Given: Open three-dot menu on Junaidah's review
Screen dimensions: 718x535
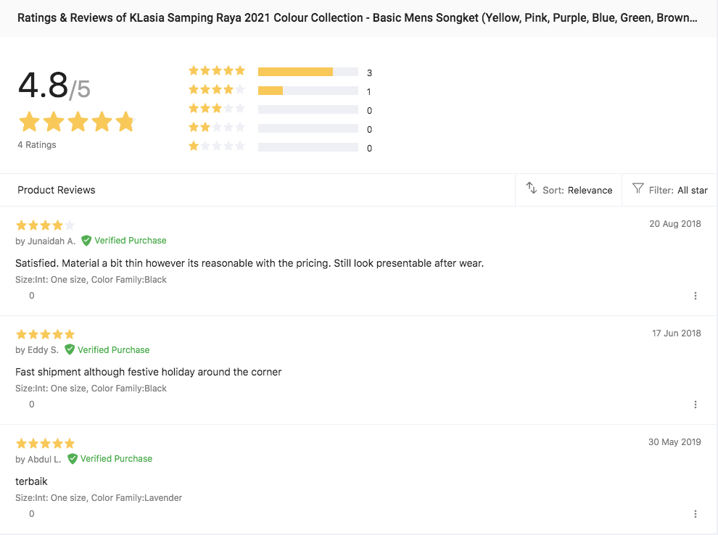Looking at the screenshot, I should click(695, 296).
